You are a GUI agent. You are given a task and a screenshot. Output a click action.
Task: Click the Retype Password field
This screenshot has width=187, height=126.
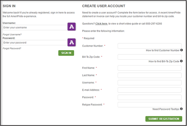tap(149, 105)
